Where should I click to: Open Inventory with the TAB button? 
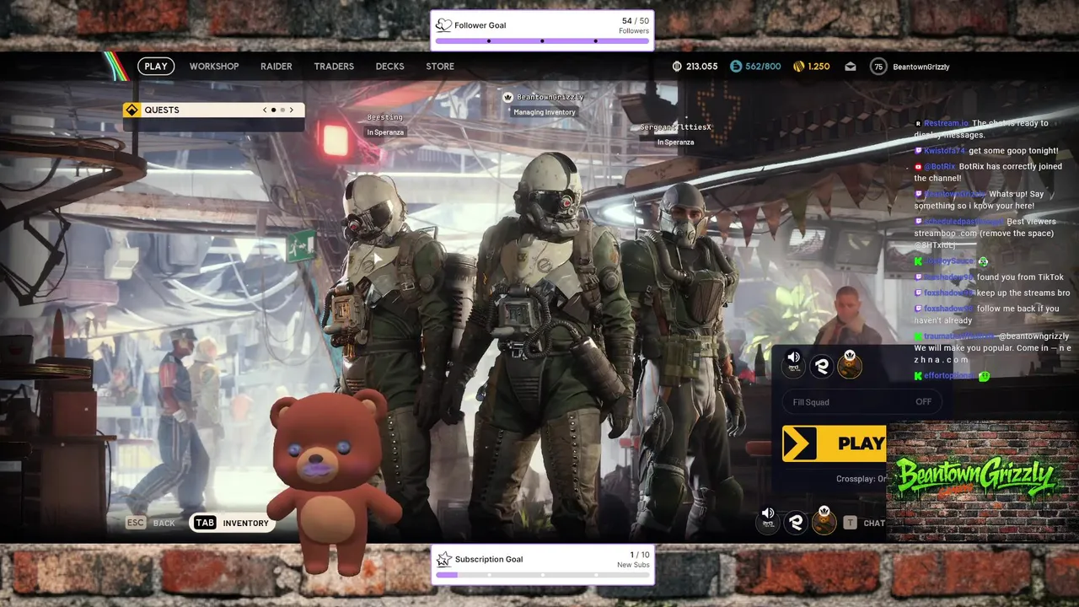point(232,523)
